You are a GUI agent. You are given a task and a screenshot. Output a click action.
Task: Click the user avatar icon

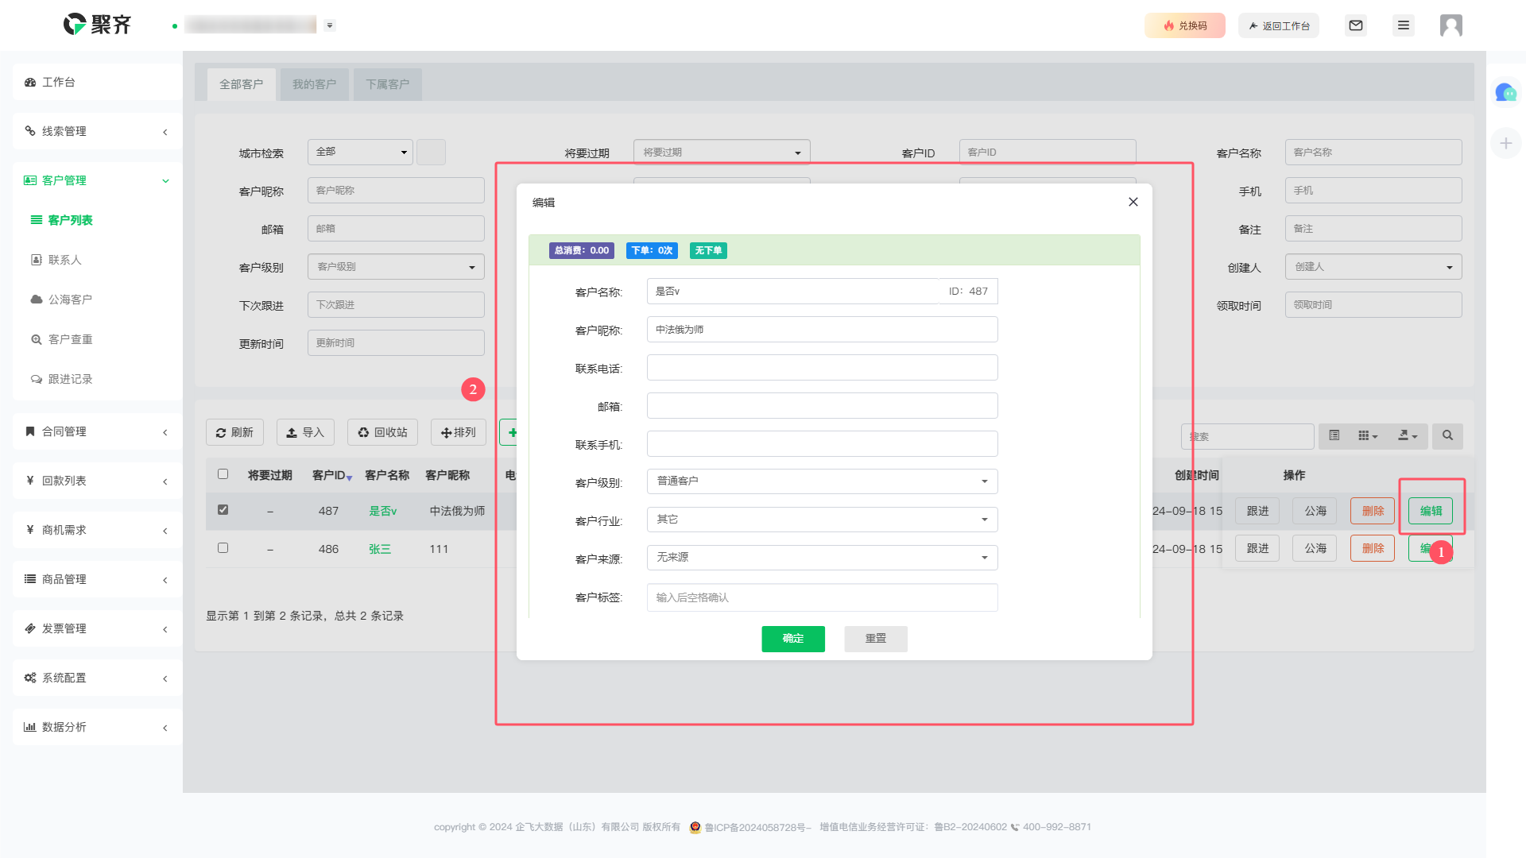point(1451,25)
